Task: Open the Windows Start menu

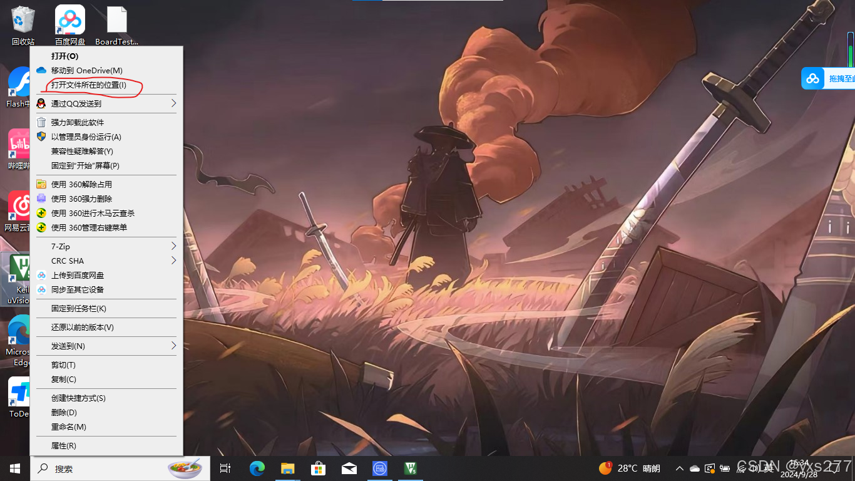Action: [x=15, y=468]
